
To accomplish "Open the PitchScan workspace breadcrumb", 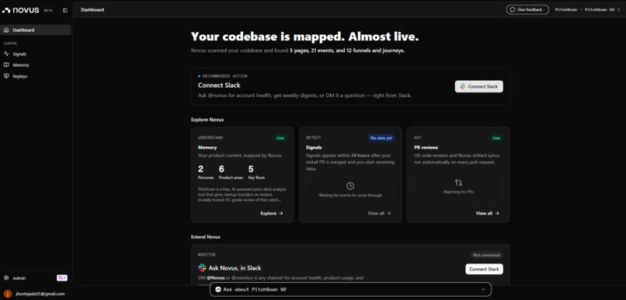I will pyautogui.click(x=565, y=9).
